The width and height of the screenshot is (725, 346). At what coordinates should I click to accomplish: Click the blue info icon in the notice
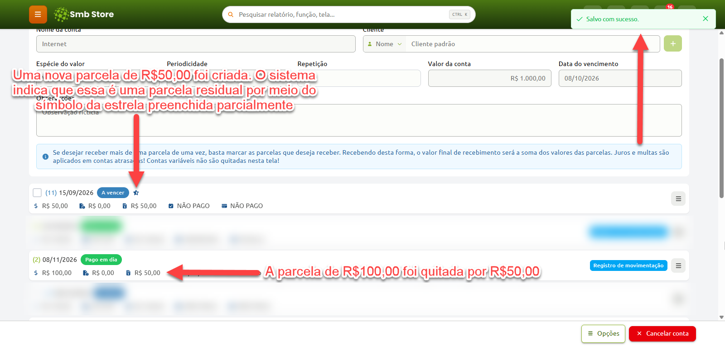pos(45,156)
